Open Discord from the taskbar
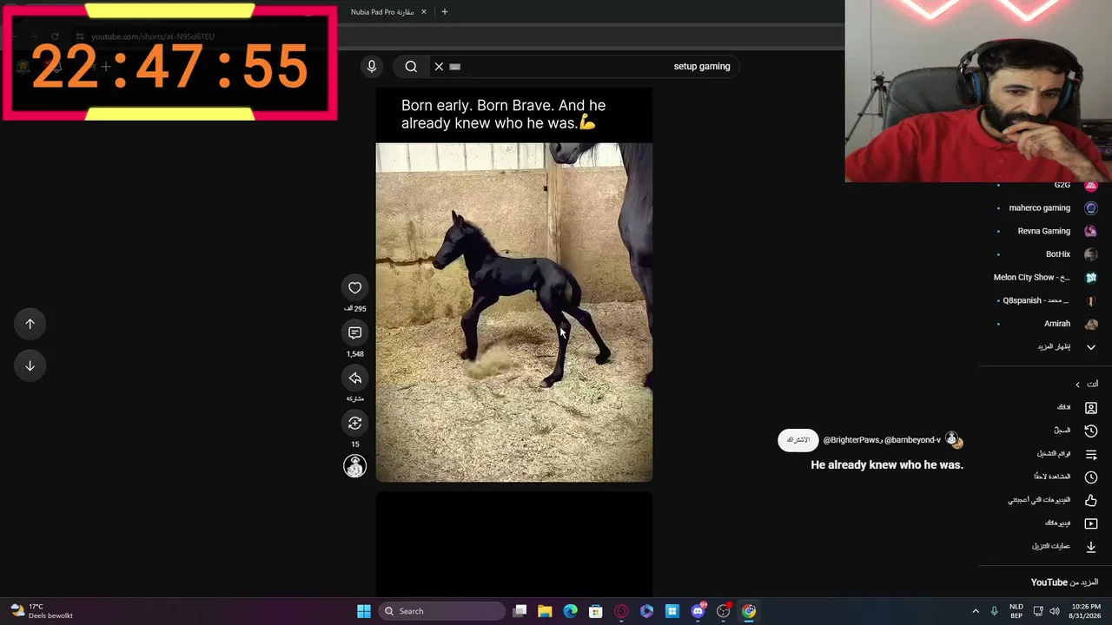The width and height of the screenshot is (1112, 625). click(x=698, y=611)
